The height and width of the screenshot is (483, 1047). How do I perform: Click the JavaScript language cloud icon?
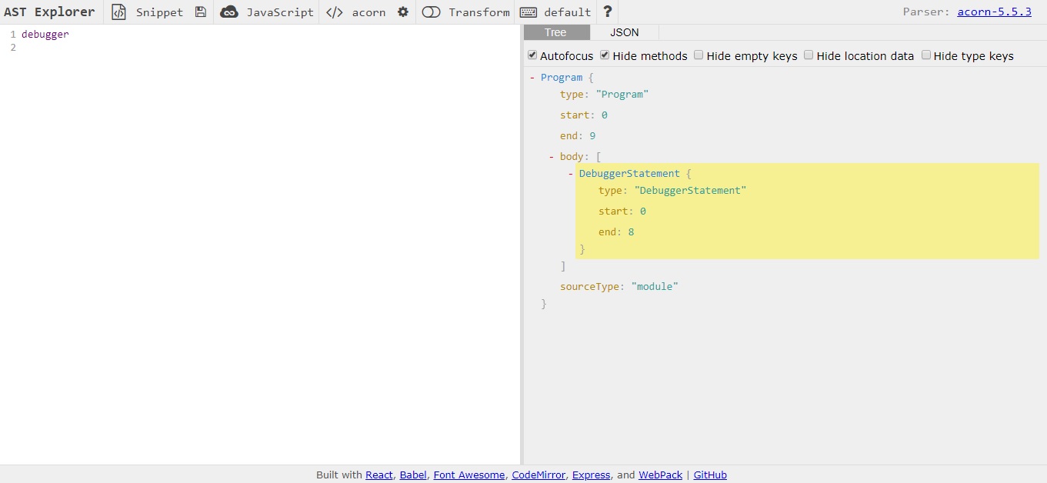[x=229, y=12]
